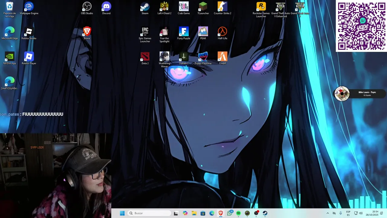The height and width of the screenshot is (218, 387).
Task: Select the 2inxPY2UyH8ri... Edge shortcut file
Action: pos(10,84)
